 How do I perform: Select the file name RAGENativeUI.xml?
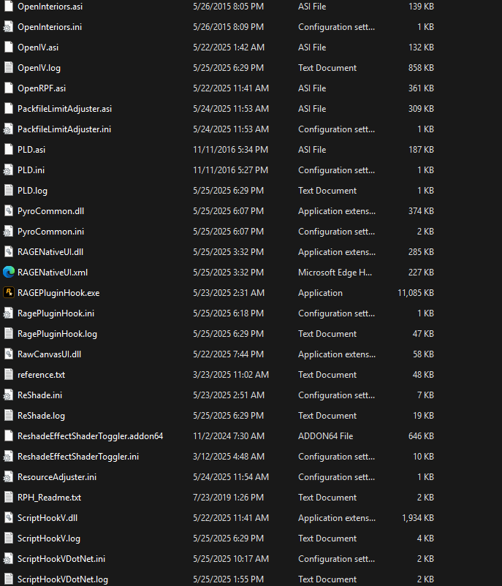pyautogui.click(x=53, y=273)
